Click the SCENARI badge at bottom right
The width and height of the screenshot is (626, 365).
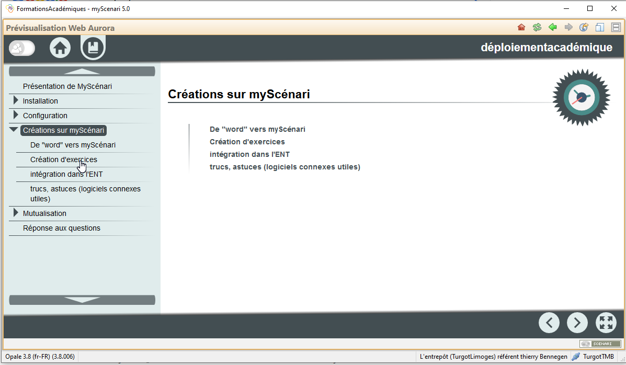600,344
